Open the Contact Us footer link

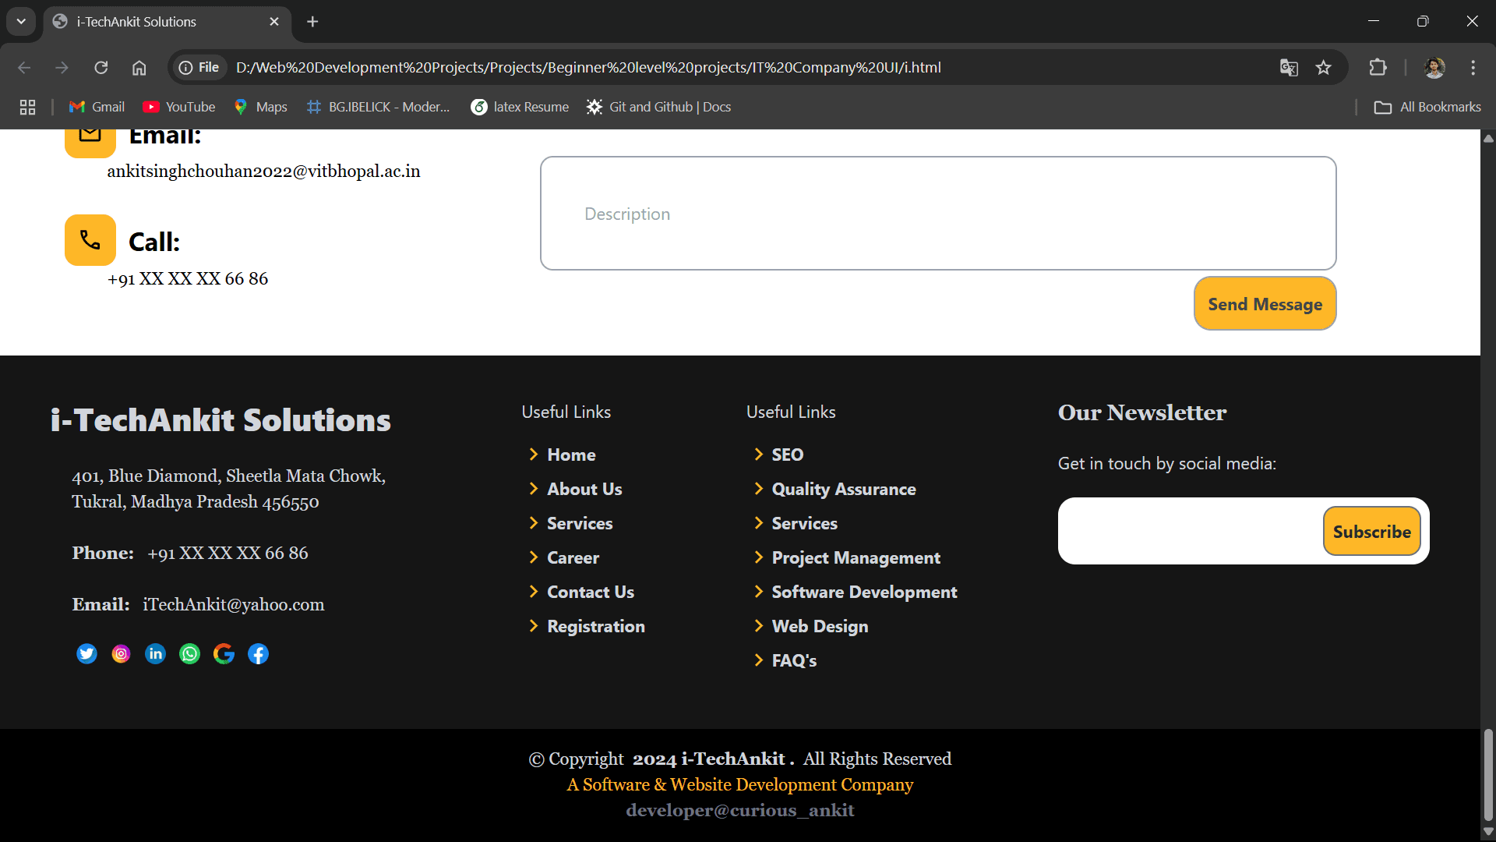point(591,592)
